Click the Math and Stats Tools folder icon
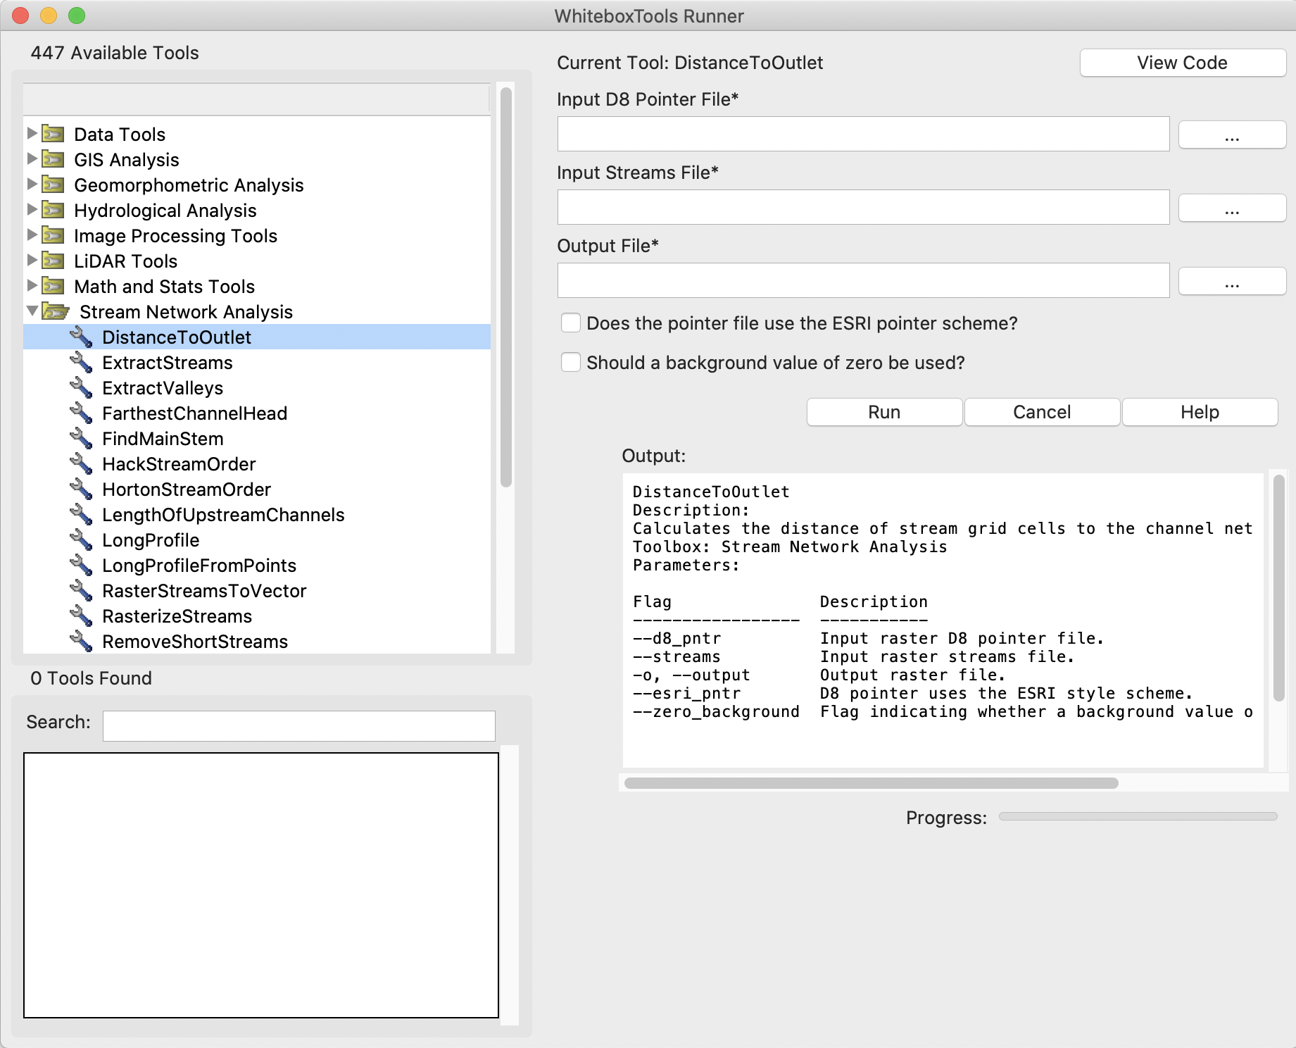This screenshot has height=1048, width=1296. coord(53,286)
